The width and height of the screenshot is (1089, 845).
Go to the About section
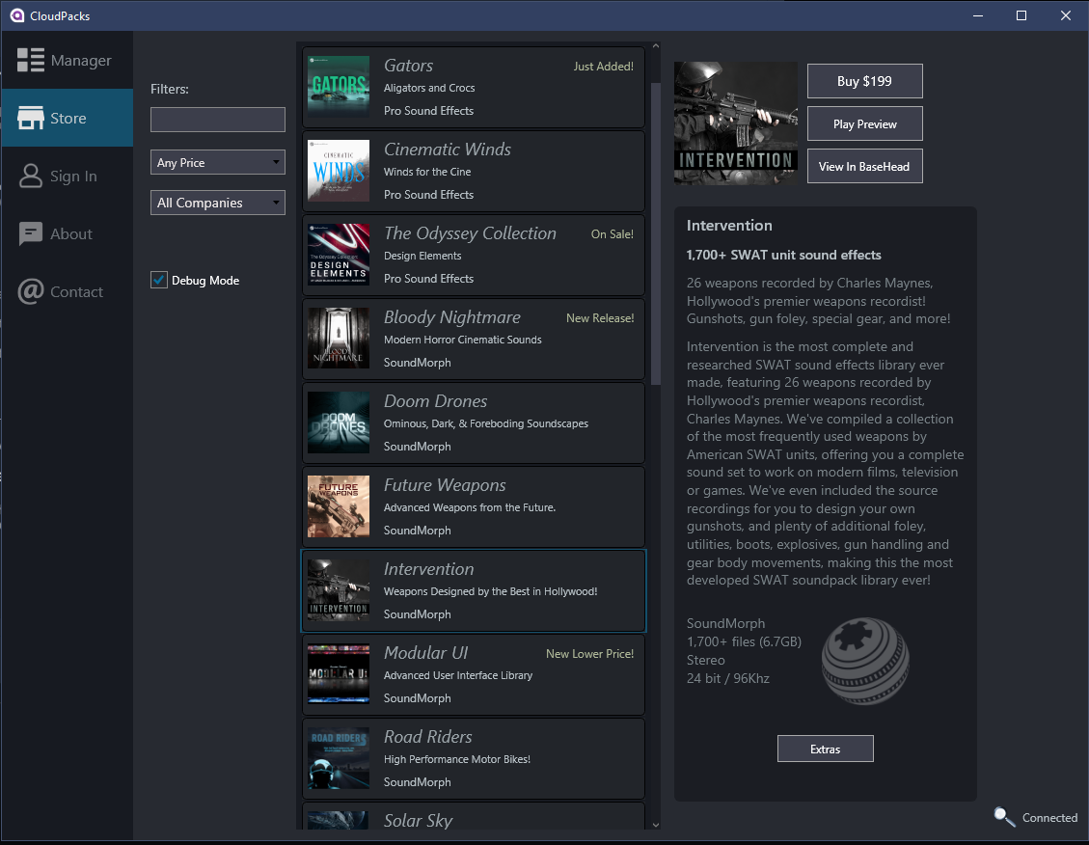tap(68, 234)
